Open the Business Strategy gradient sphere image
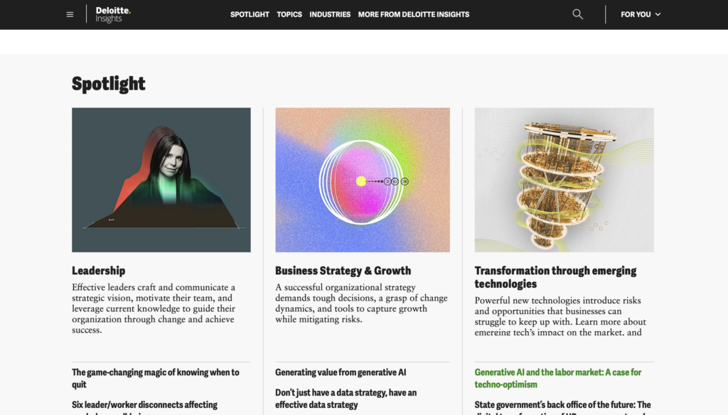This screenshot has height=415, width=728. tap(362, 180)
